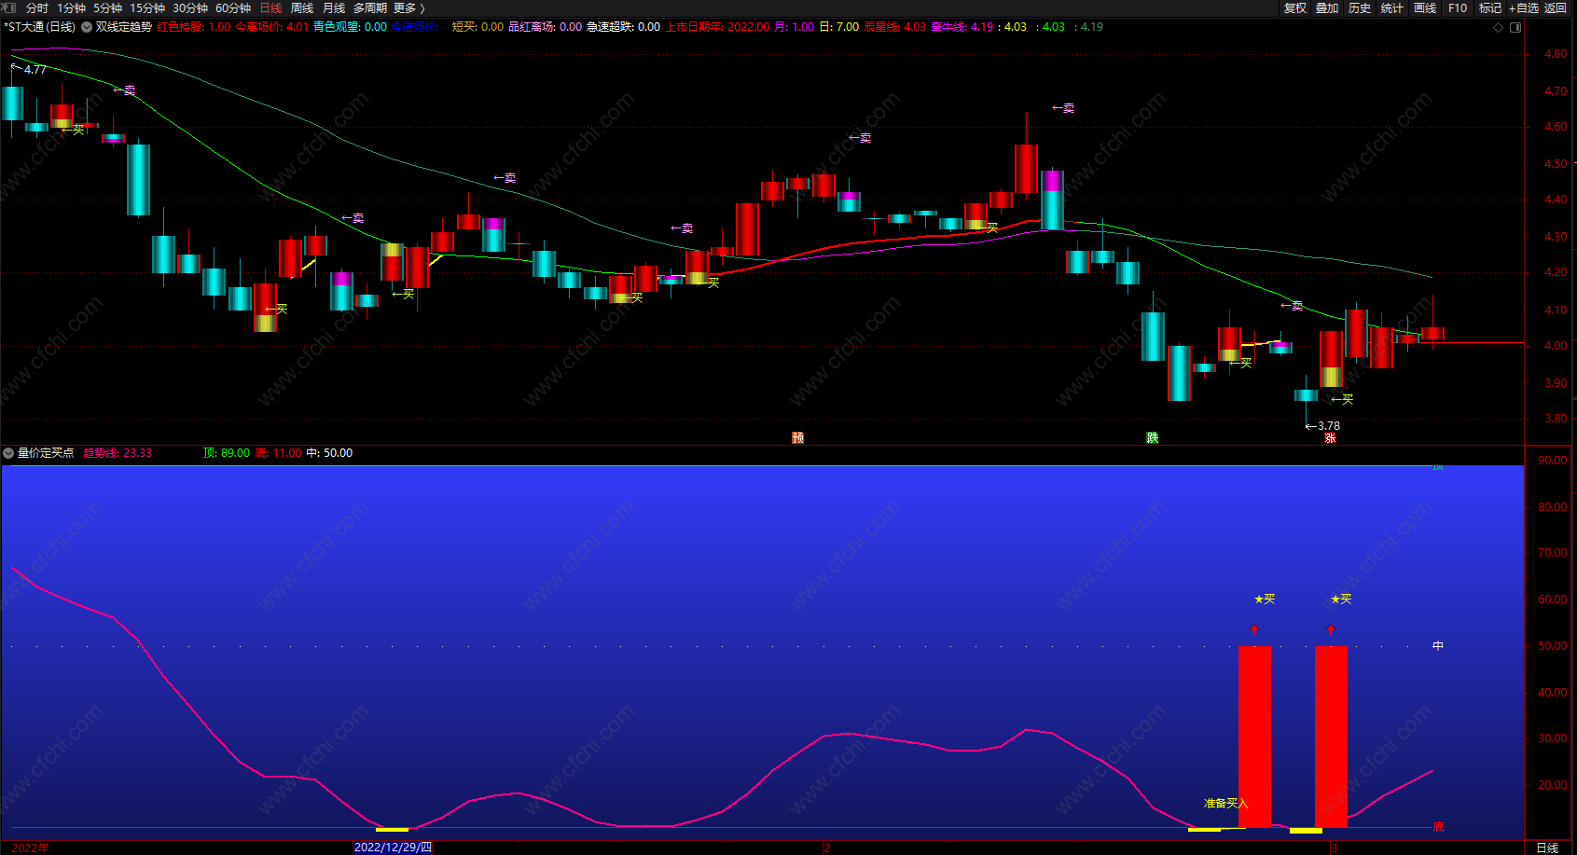This screenshot has width=1577, height=855.
Task: Click the 量价定买点 indicator name
Action: 46,453
